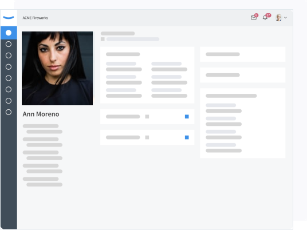Image resolution: width=307 pixels, height=230 pixels.
Task: Open Ann Moreno's profile photo
Action: [x=57, y=68]
